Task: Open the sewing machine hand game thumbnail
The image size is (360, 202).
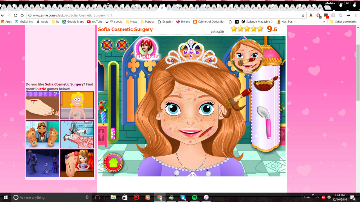Action: click(77, 134)
